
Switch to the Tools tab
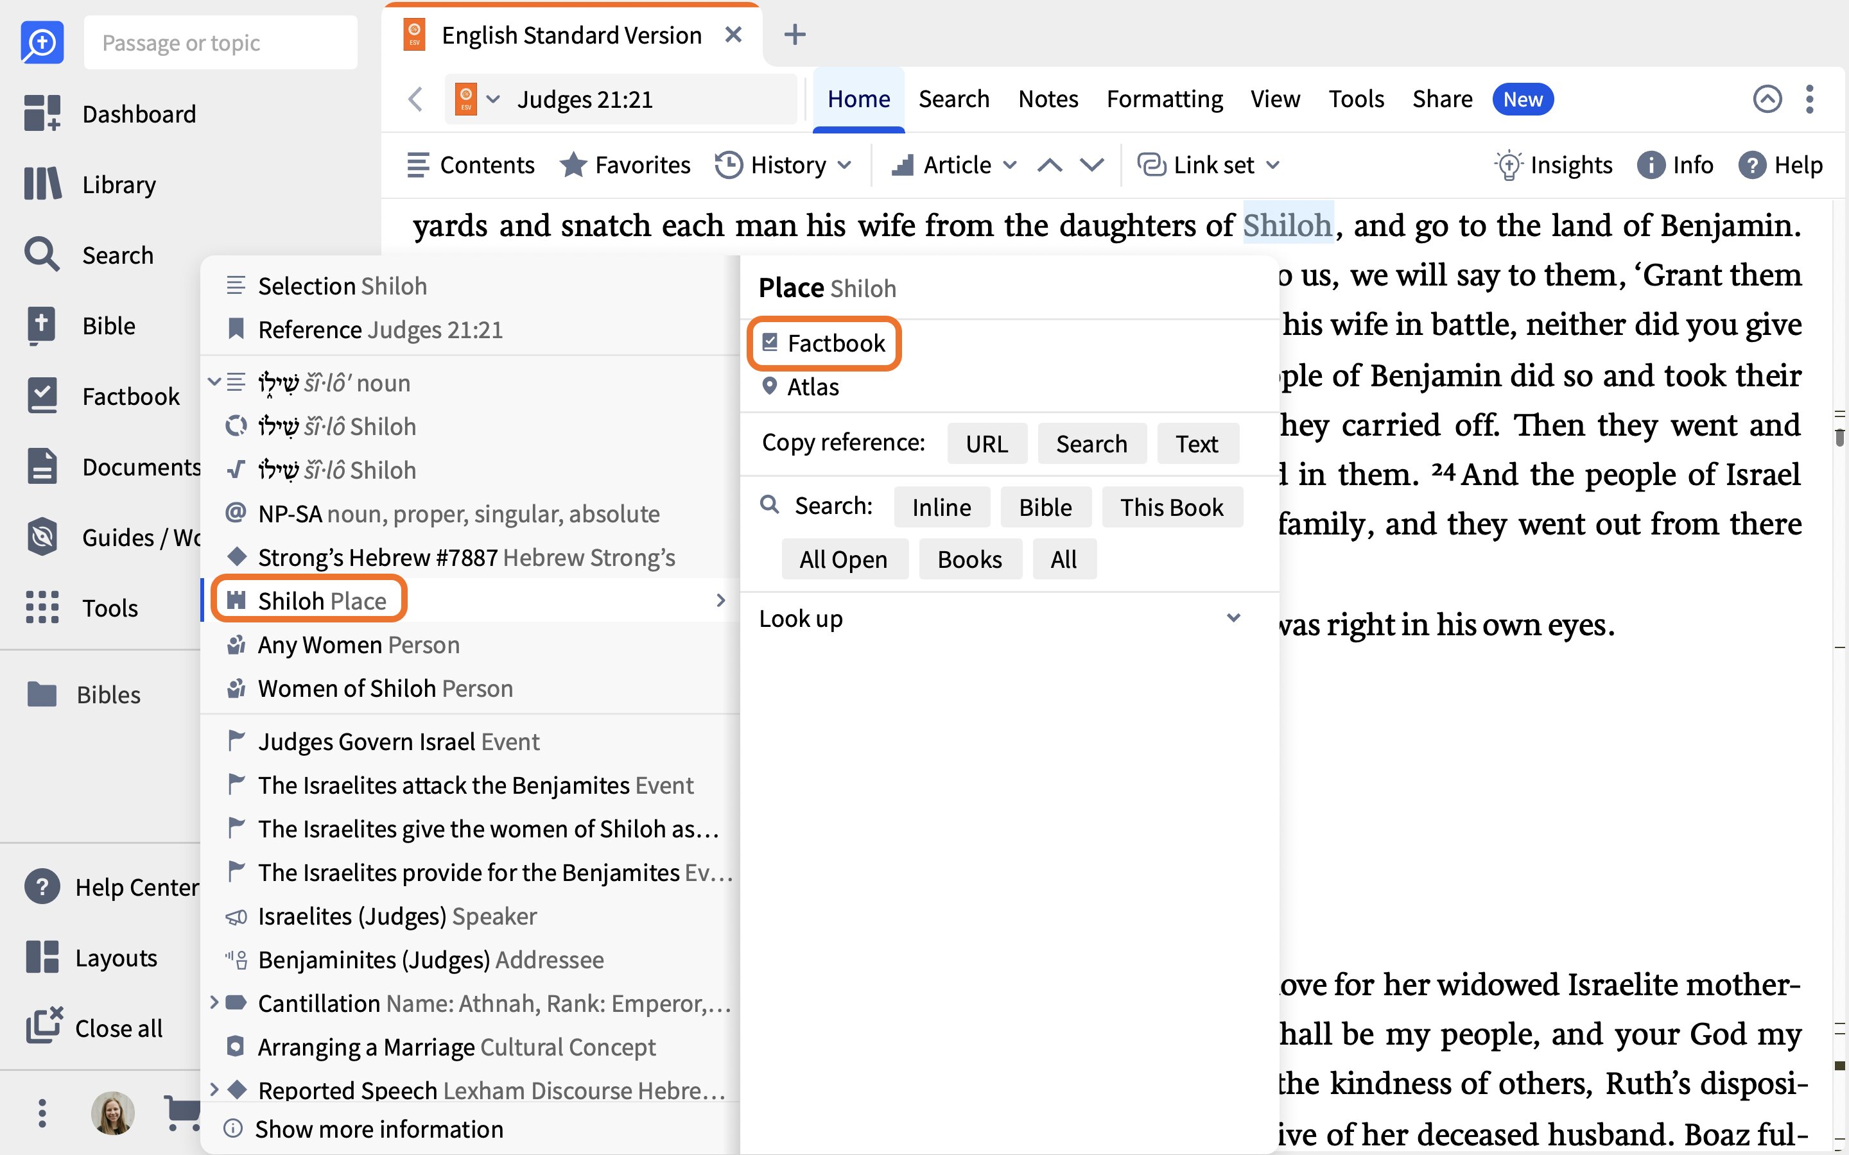point(1356,99)
